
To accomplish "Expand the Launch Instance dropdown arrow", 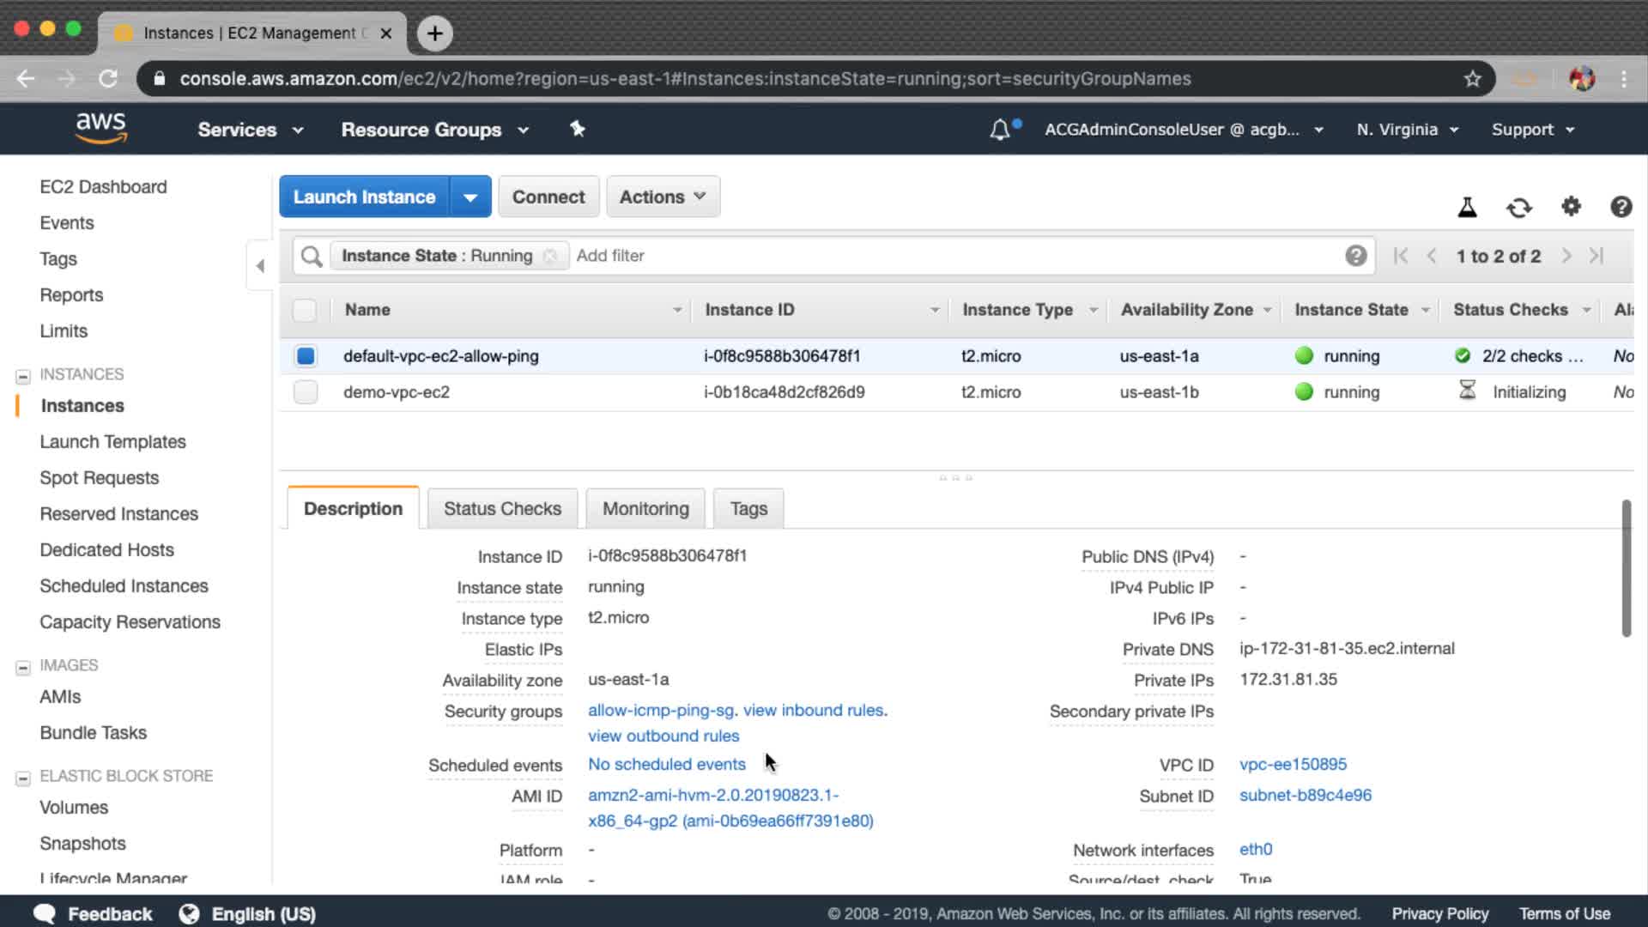I will 470,197.
